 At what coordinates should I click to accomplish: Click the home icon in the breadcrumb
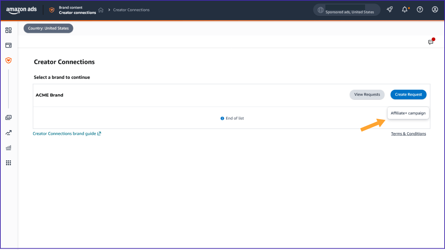[x=100, y=10]
